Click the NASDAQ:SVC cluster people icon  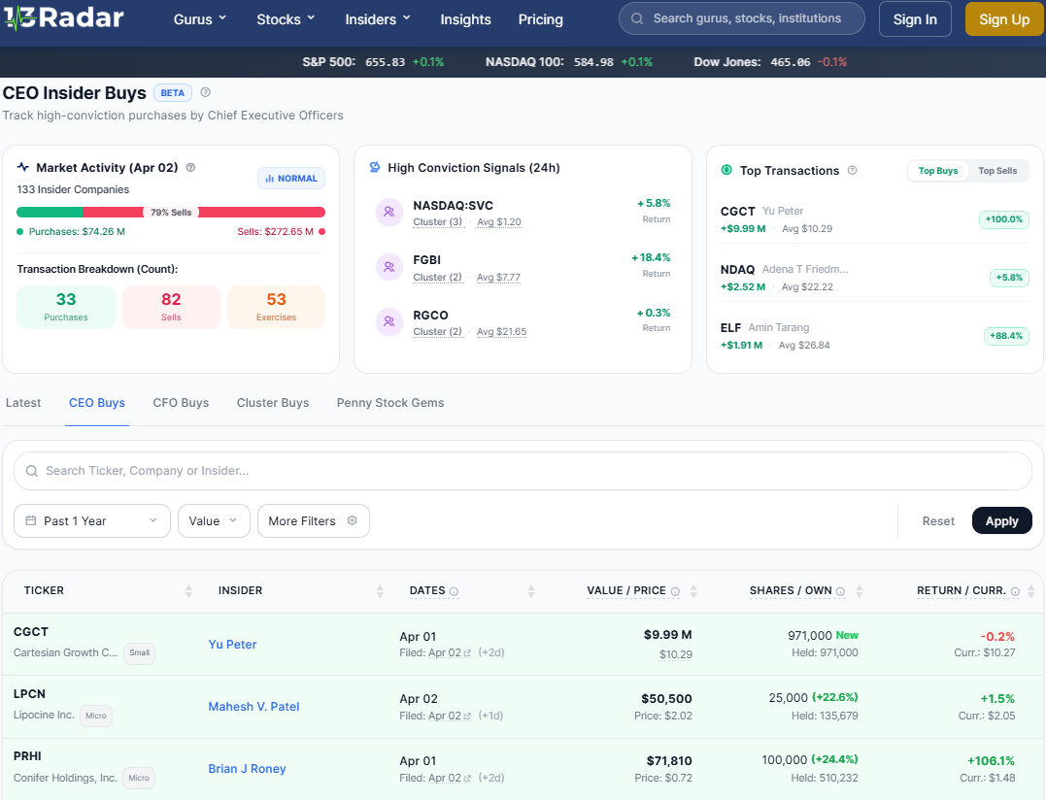pyautogui.click(x=388, y=212)
